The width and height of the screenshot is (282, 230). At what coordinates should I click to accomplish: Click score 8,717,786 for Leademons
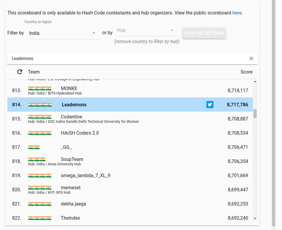click(237, 105)
